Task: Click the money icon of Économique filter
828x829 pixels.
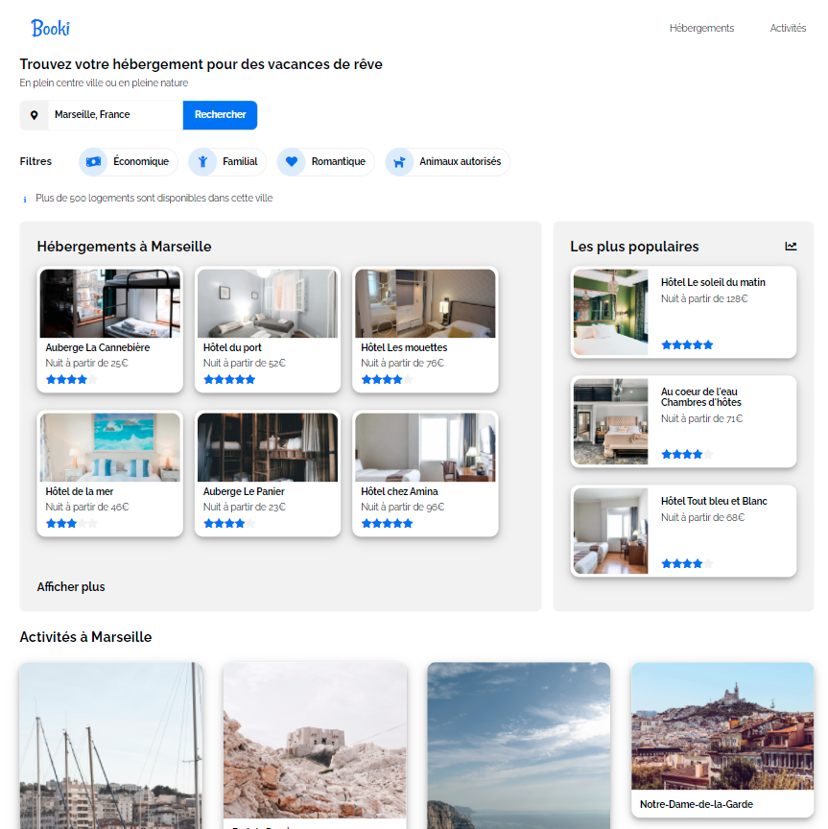Action: pos(94,162)
